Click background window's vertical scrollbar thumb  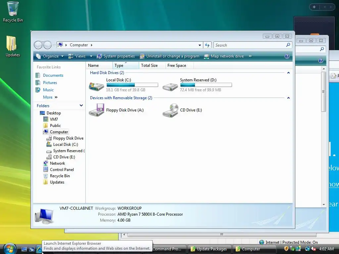[x=323, y=92]
